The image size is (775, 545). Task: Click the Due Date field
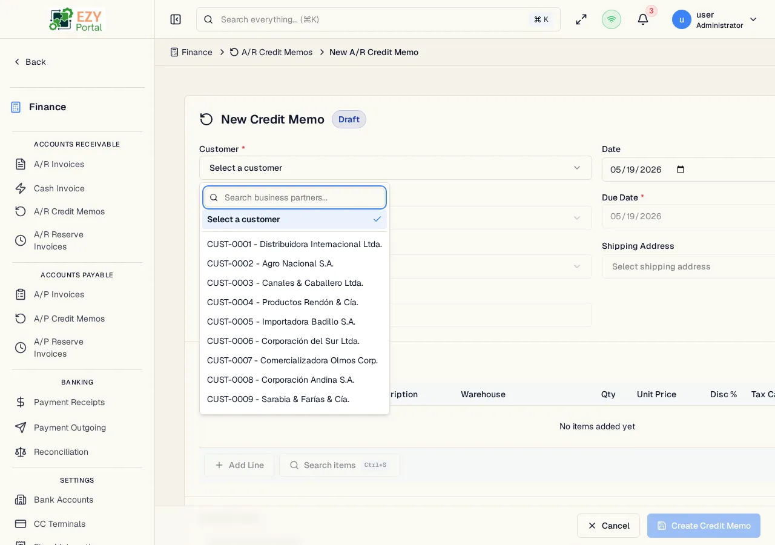[688, 216]
